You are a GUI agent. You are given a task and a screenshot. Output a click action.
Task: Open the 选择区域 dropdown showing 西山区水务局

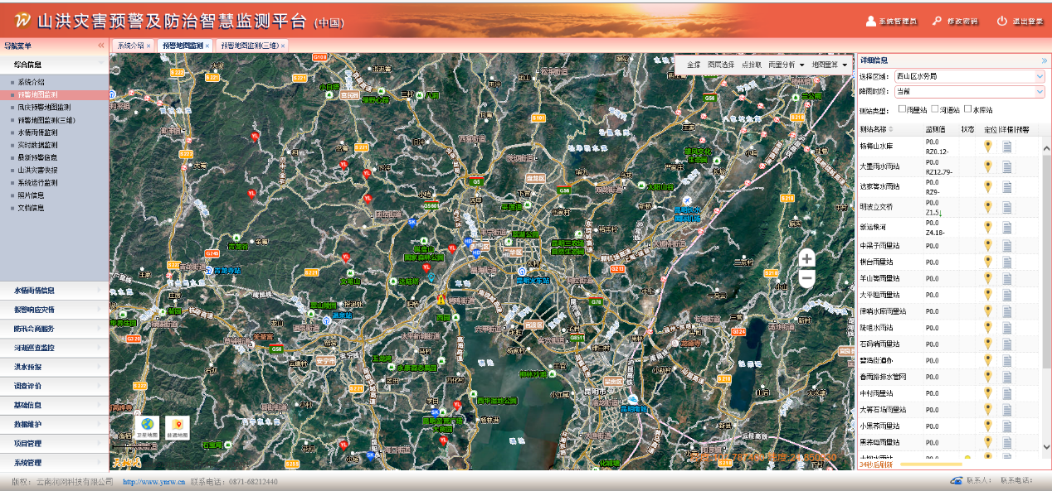(970, 76)
